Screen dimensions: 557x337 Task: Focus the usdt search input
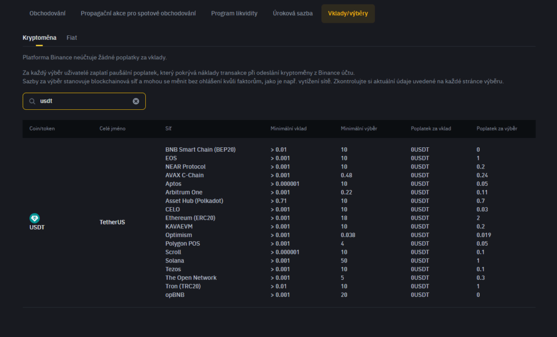84,101
